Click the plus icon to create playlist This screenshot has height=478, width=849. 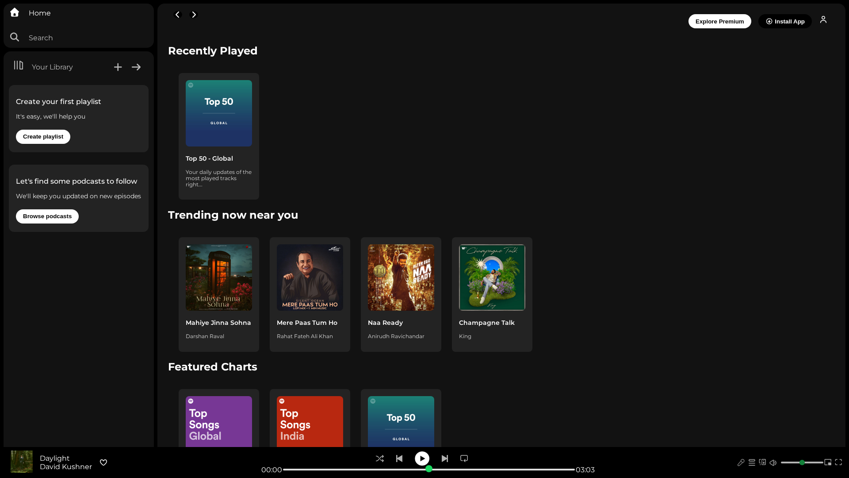click(x=118, y=67)
